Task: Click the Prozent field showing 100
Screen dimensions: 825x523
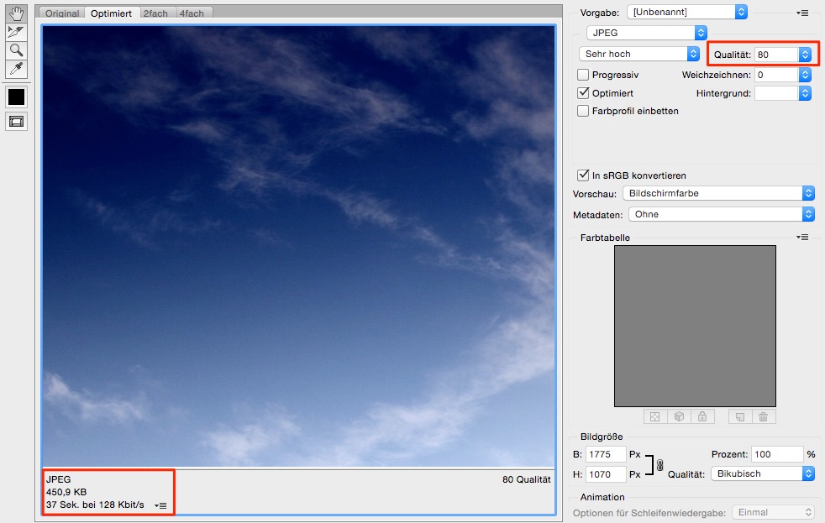Action: (777, 454)
